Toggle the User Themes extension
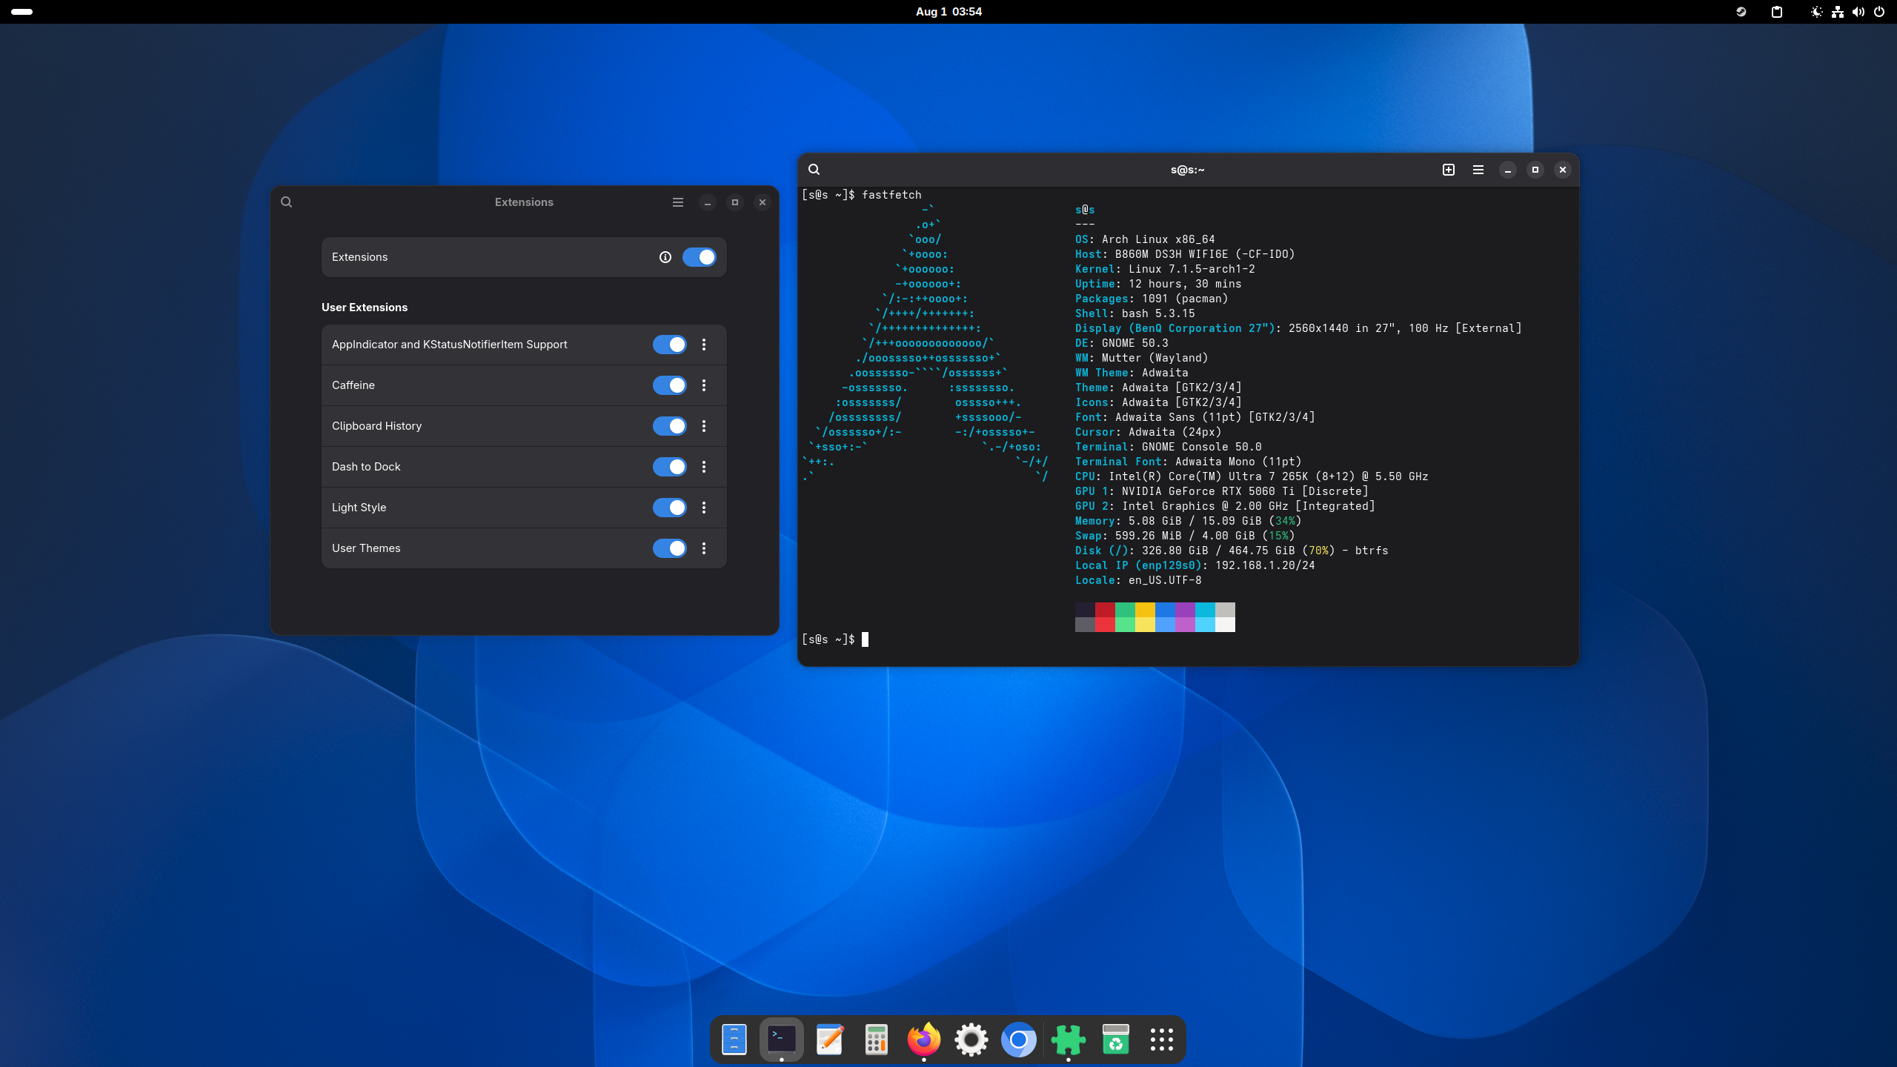This screenshot has height=1067, width=1897. pyautogui.click(x=670, y=548)
